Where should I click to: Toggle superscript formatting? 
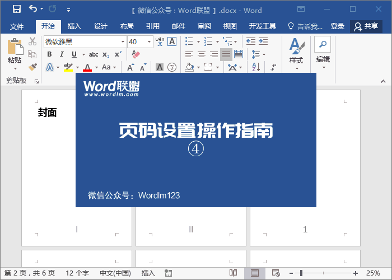point(118,54)
